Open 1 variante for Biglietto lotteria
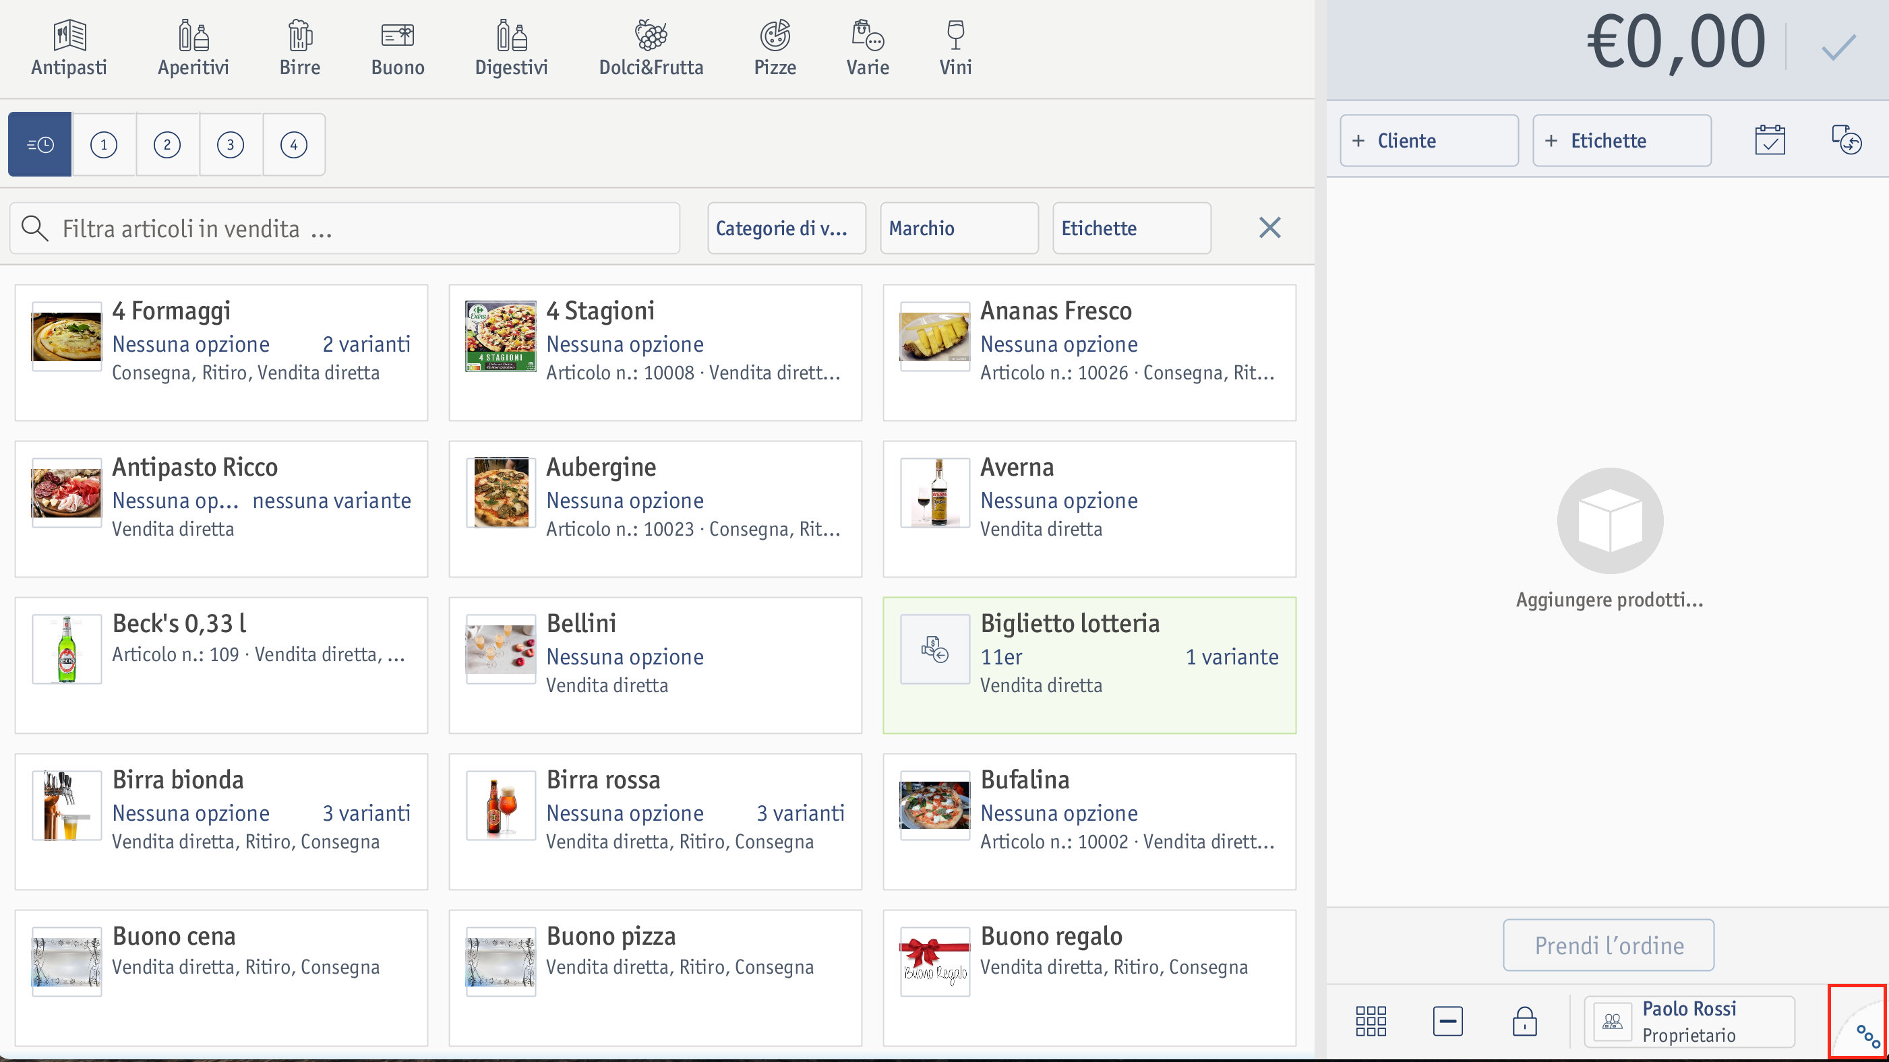1889x1062 pixels. click(1232, 657)
